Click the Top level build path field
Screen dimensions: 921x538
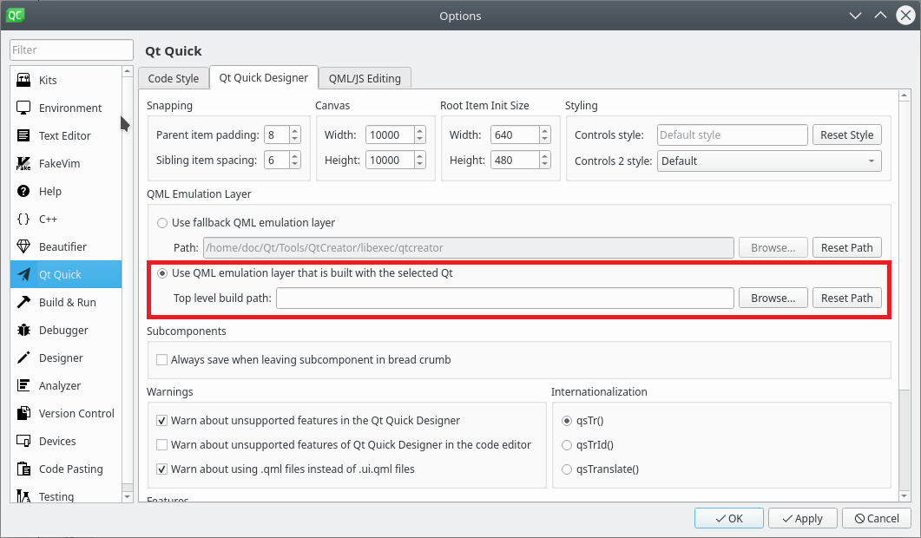click(505, 299)
